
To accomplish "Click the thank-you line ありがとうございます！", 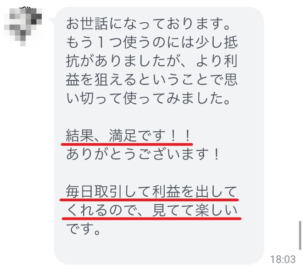I will pos(143,154).
